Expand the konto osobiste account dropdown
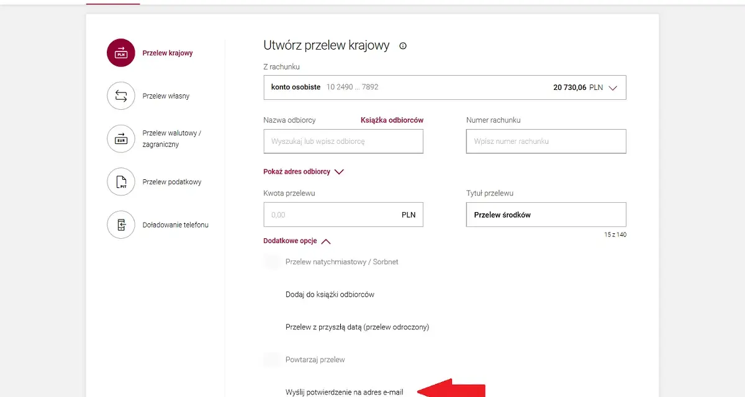Image resolution: width=745 pixels, height=397 pixels. (445, 87)
